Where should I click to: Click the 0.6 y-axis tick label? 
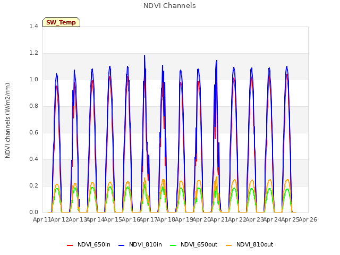tap(33, 133)
